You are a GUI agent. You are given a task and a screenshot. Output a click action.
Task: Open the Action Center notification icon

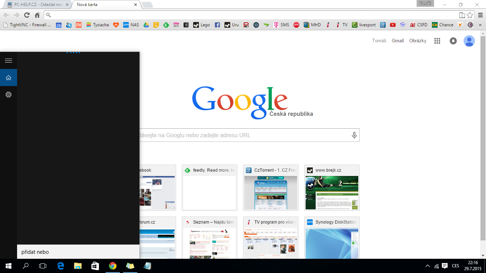444,266
